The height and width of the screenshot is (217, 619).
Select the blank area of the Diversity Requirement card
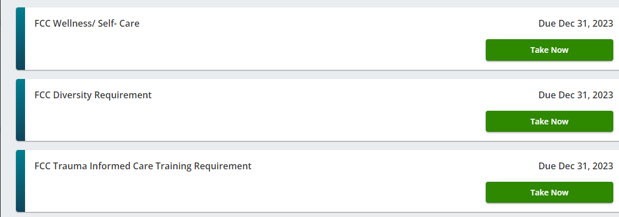(x=253, y=120)
